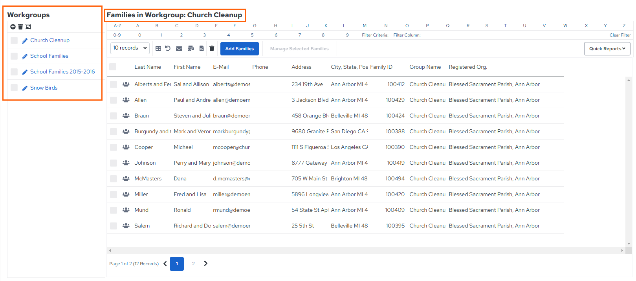636x281 pixels.
Task: Click the trash icon in families toolbar
Action: 212,48
